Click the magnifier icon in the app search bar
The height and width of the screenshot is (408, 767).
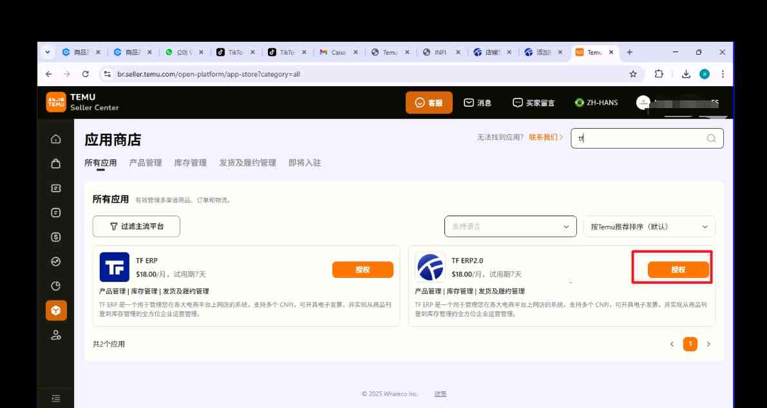coord(711,138)
